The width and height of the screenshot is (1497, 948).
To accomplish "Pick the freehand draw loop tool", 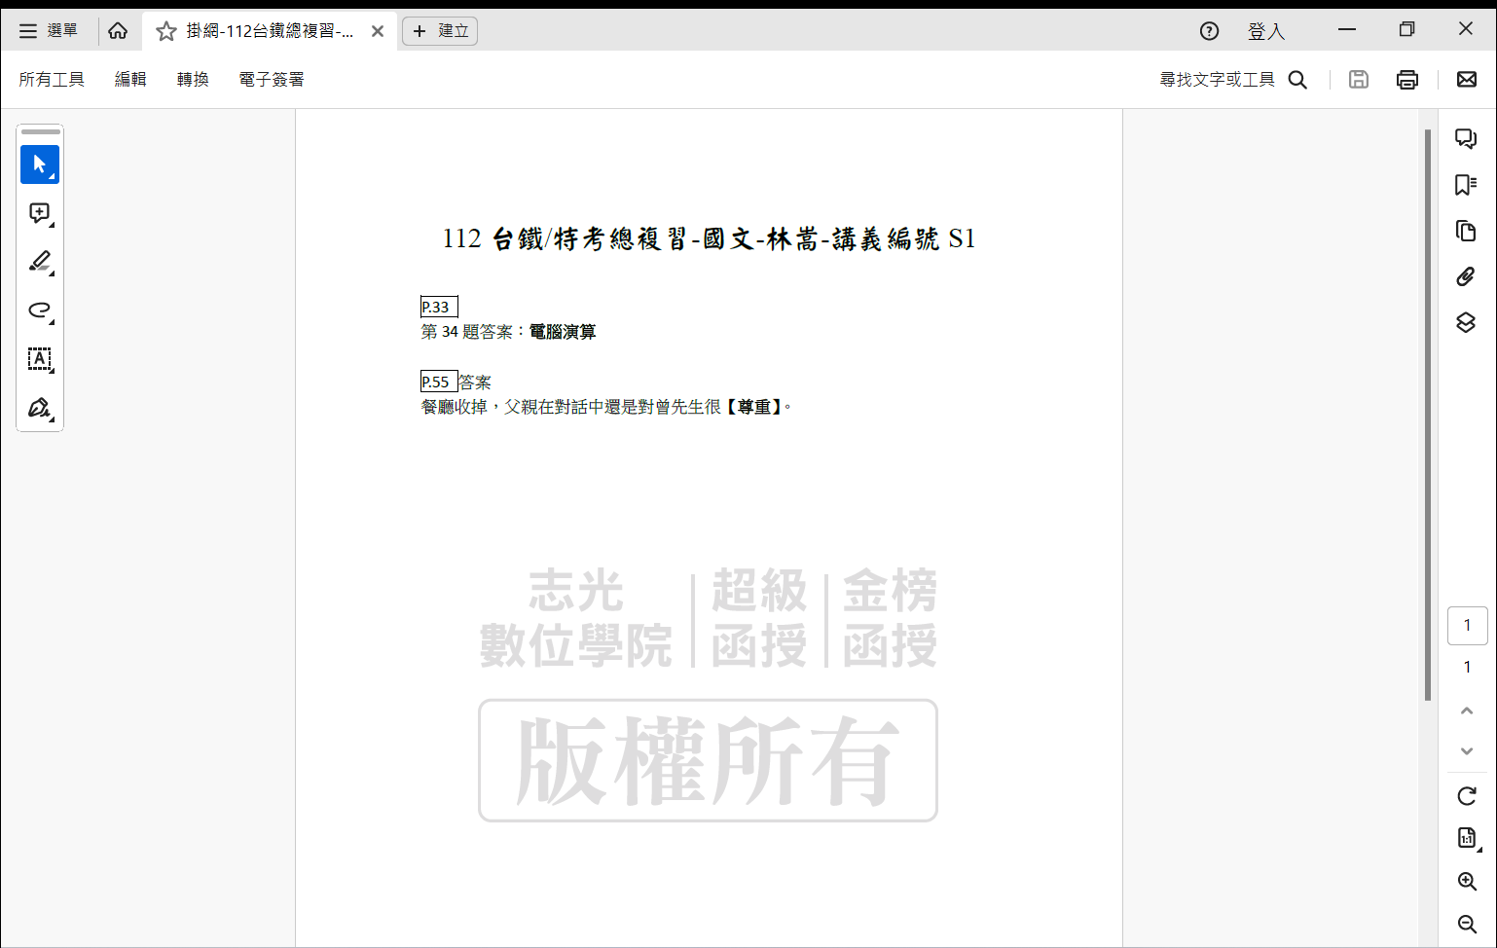I will [x=40, y=310].
